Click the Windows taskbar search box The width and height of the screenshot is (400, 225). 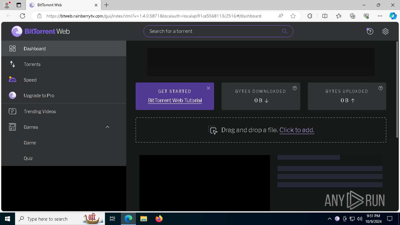pyautogui.click(x=60, y=219)
